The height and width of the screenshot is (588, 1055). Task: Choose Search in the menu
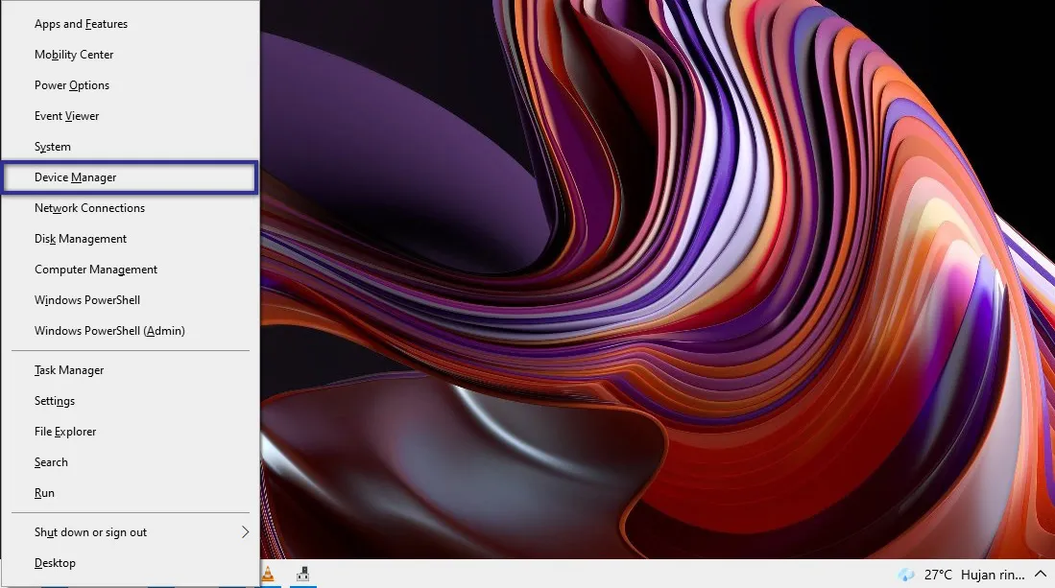coord(51,462)
